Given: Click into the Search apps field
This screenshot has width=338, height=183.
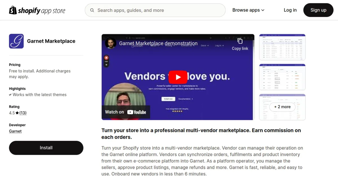Looking at the screenshot, I should coord(155,10).
